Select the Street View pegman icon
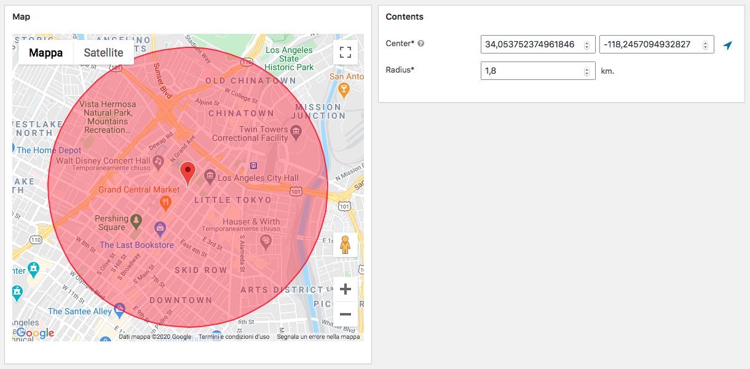The width and height of the screenshot is (750, 369). [x=345, y=244]
